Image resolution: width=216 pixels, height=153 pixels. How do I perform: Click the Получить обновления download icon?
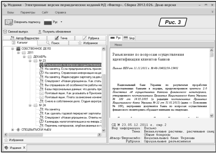40,32
